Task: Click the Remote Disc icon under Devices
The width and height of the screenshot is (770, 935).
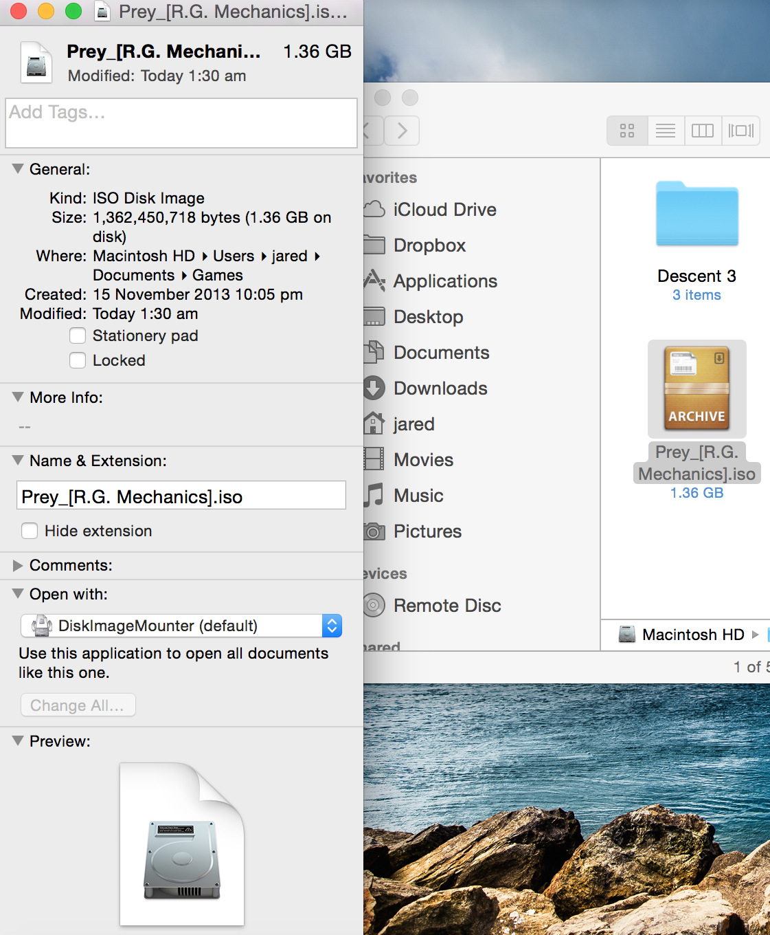Action: coord(374,605)
